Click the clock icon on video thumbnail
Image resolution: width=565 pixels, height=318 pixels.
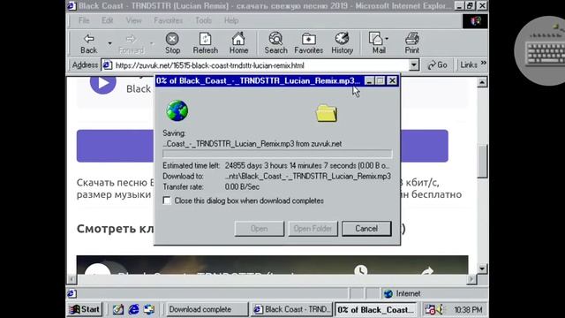[x=360, y=270]
